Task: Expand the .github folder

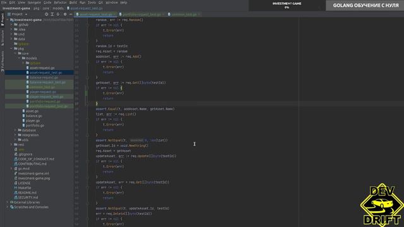Action: (11, 25)
